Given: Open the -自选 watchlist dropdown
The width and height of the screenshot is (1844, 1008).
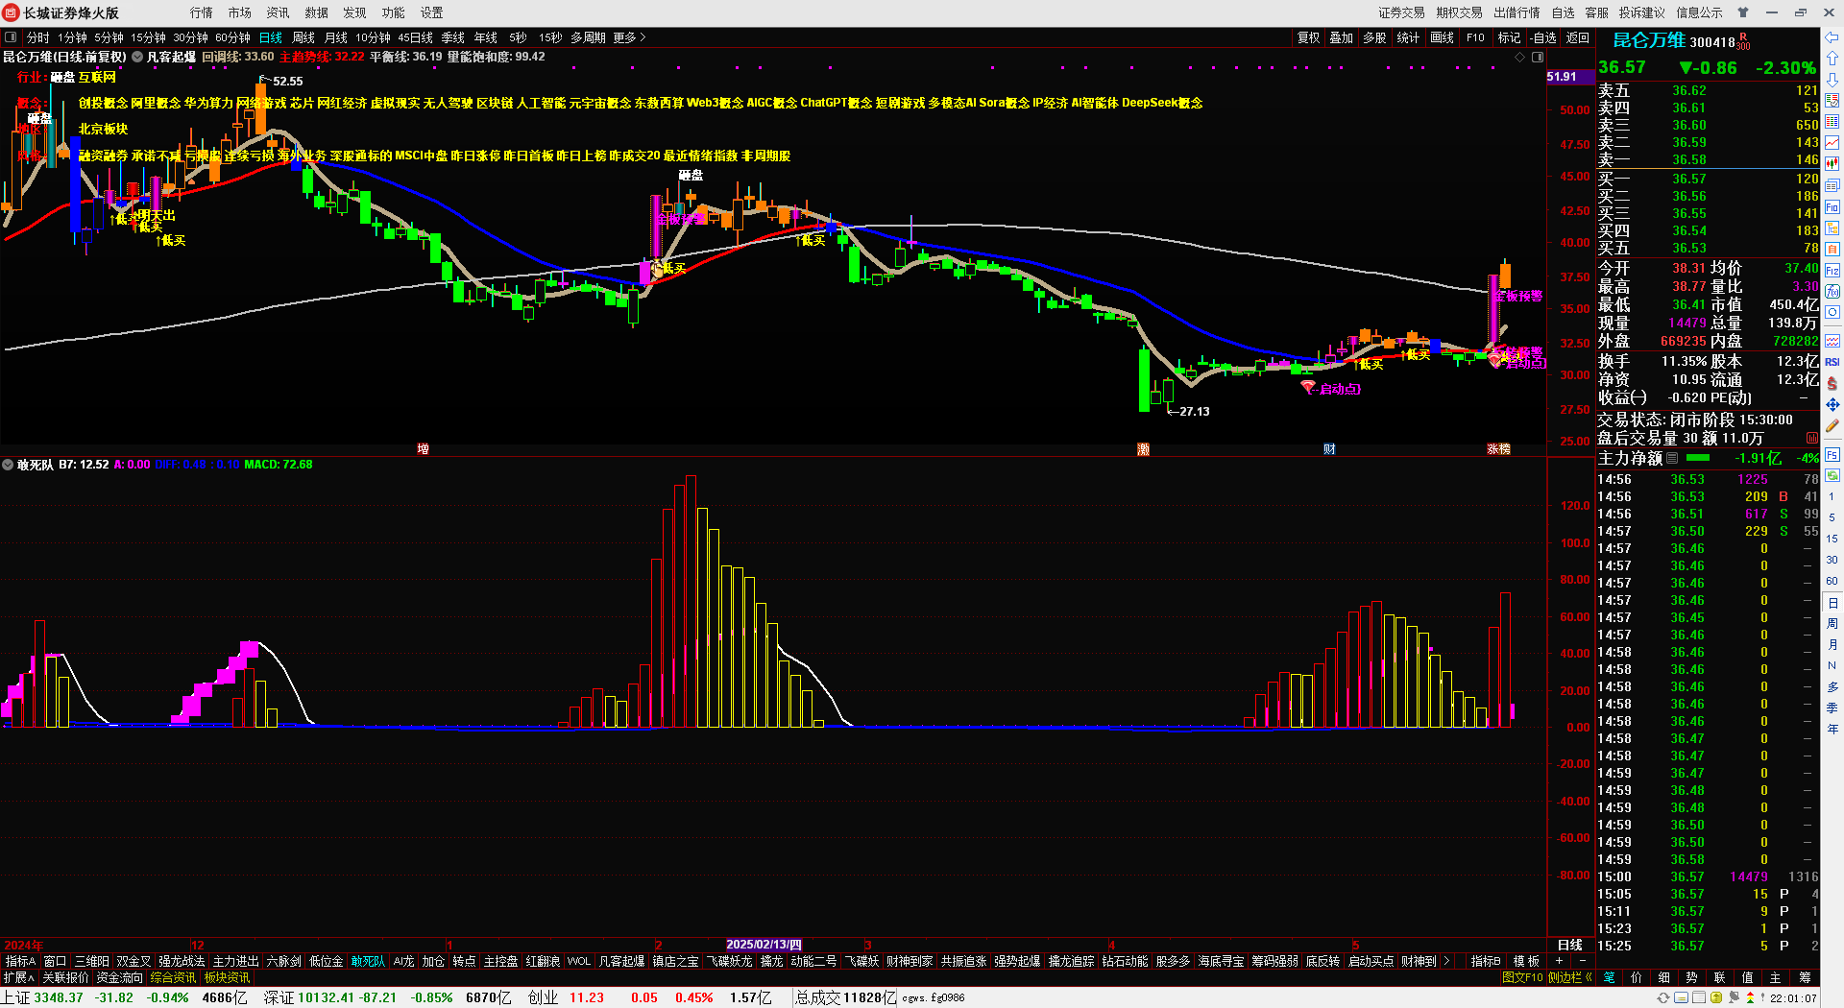Looking at the screenshot, I should (x=1543, y=37).
